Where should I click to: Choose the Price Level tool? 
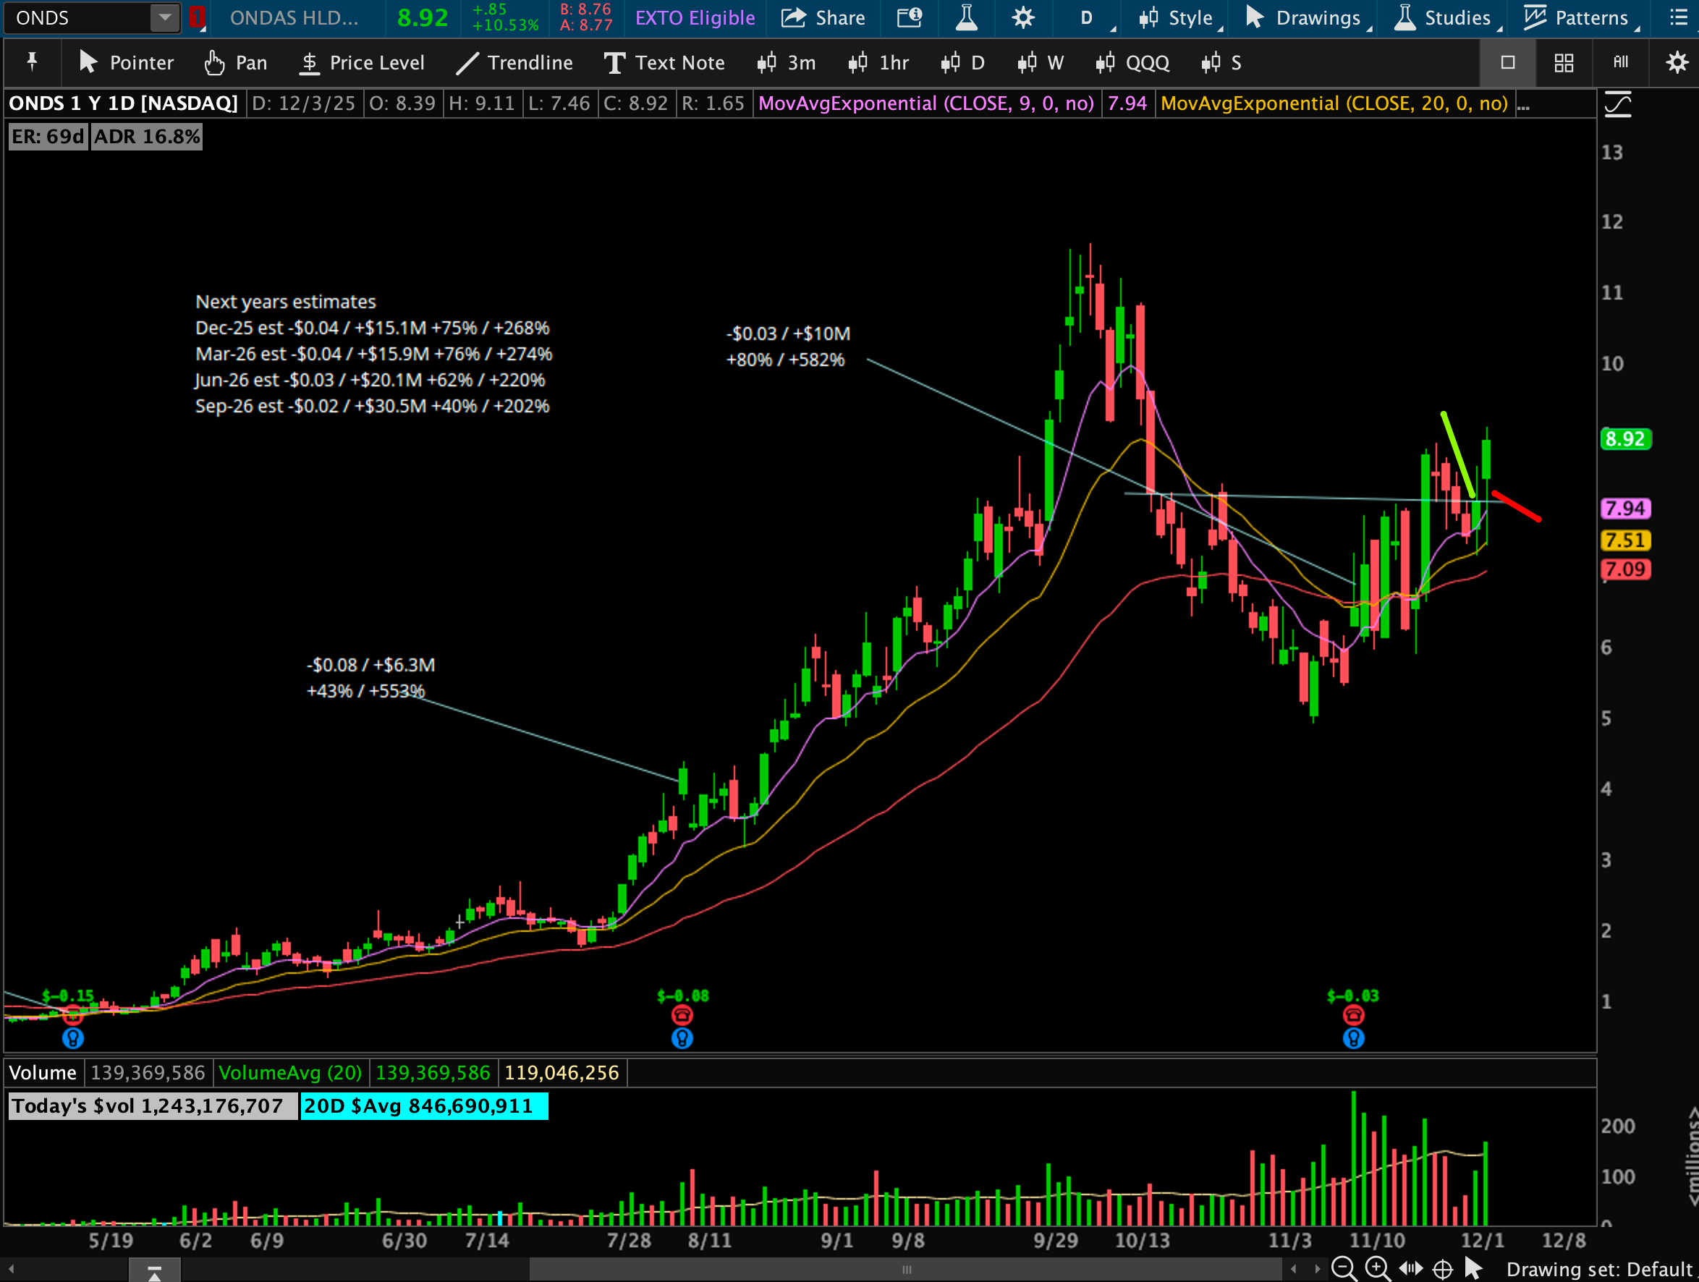(x=361, y=63)
